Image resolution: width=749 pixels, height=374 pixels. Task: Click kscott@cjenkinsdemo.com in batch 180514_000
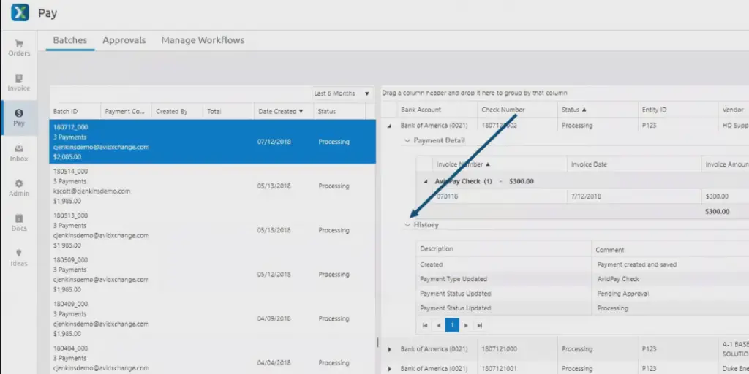tap(91, 191)
